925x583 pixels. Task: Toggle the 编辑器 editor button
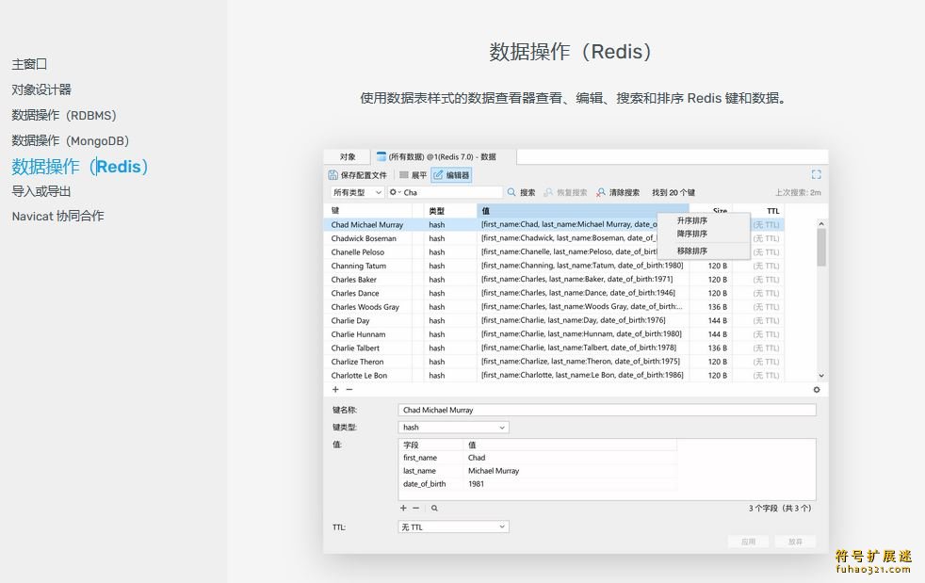pyautogui.click(x=451, y=175)
